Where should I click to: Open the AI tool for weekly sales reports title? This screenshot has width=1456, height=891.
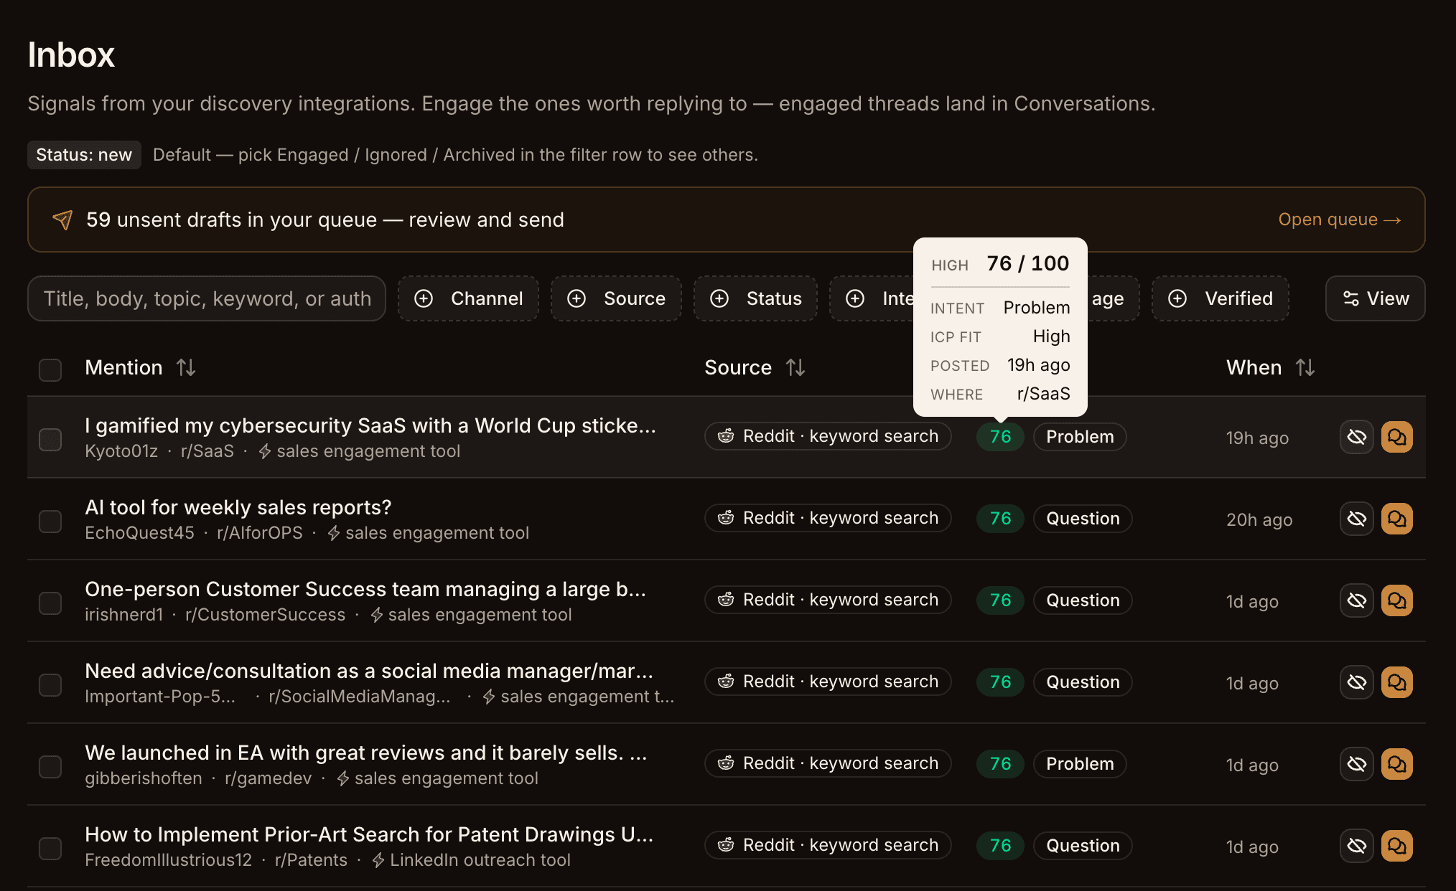coord(238,507)
